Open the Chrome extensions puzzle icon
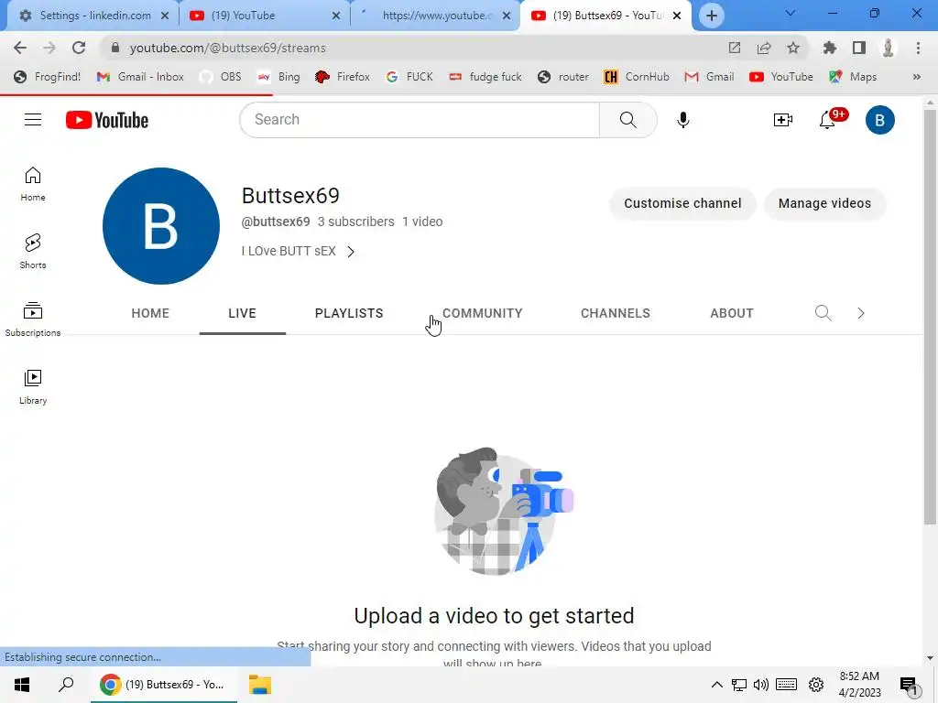The width and height of the screenshot is (938, 703). click(829, 48)
